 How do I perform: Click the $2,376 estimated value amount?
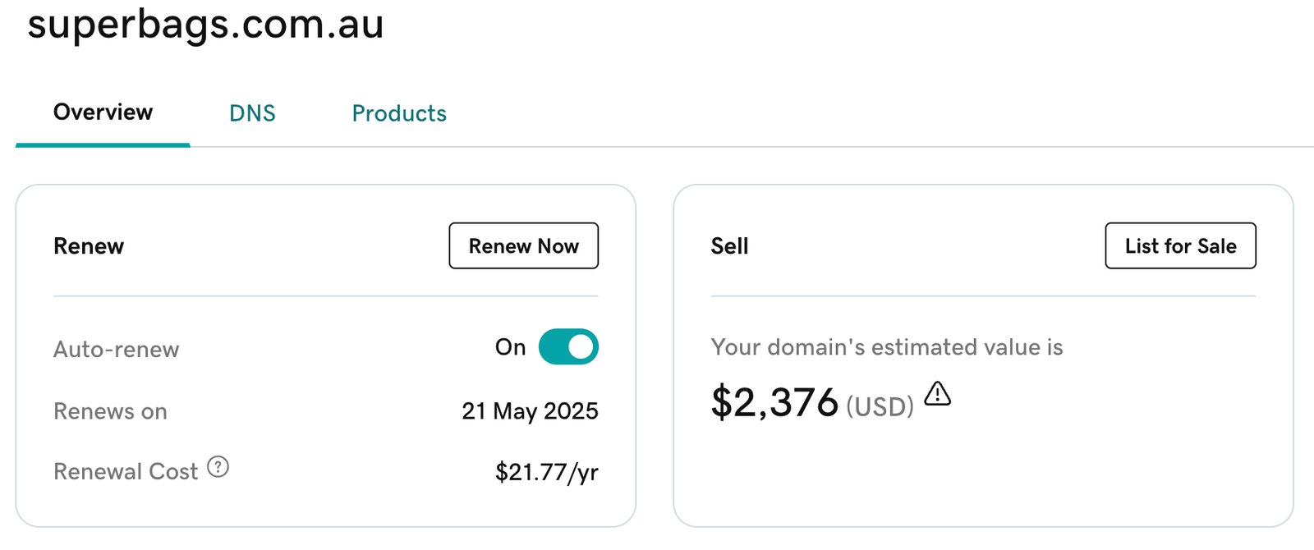[x=774, y=403]
